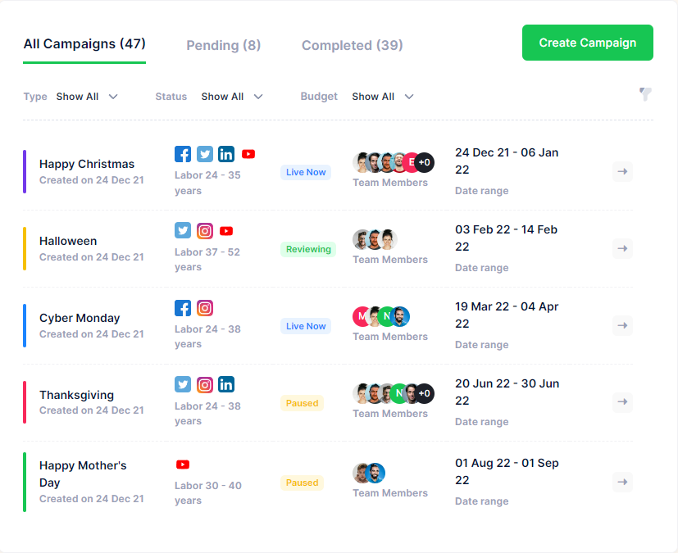The height and width of the screenshot is (553, 678).
Task: Click Instagram icon in Cyber Monday row
Action: [205, 308]
